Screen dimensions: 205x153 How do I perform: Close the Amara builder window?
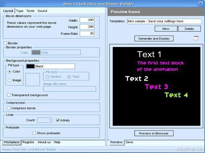tap(200, 4)
